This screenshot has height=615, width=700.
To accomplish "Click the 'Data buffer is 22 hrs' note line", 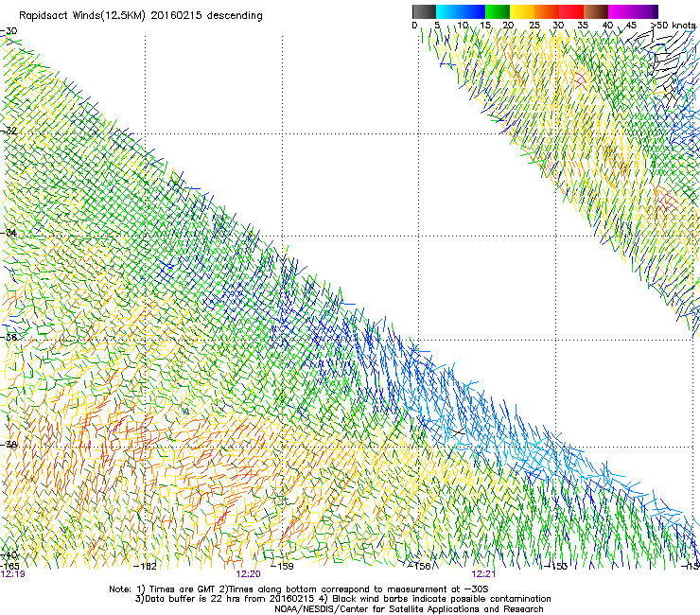I will pyautogui.click(x=342, y=599).
